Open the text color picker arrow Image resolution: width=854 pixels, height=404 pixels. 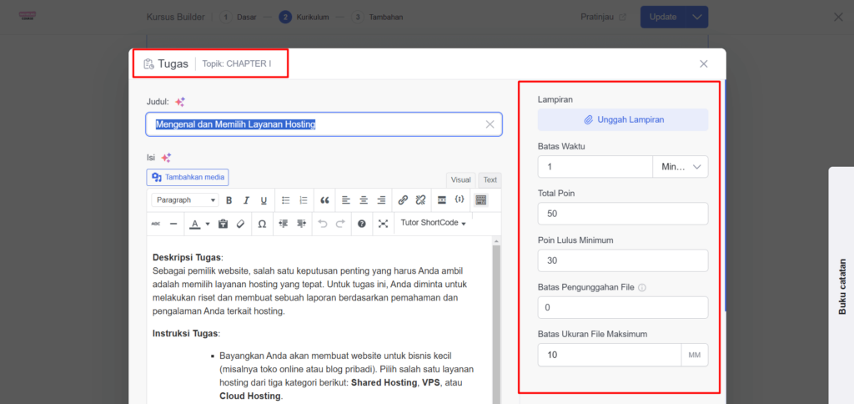207,224
